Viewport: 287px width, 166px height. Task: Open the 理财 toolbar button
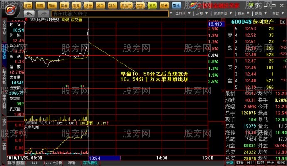click(112, 6)
